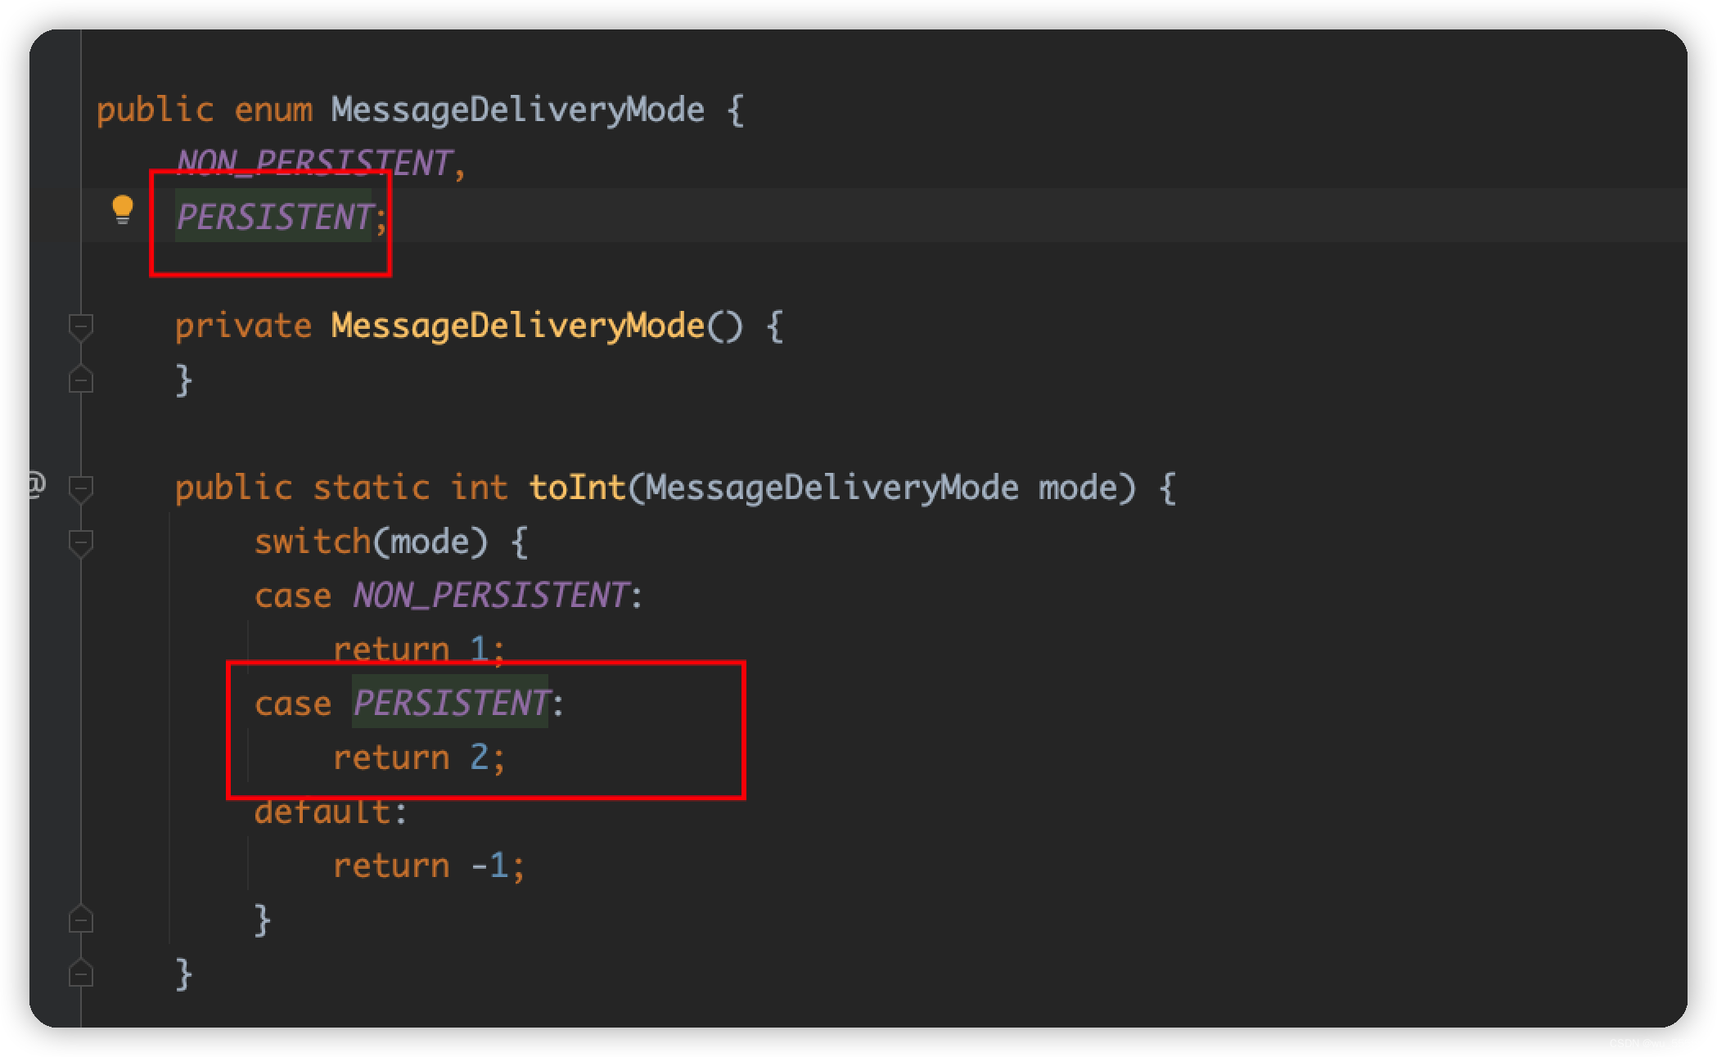Collapse the switch(mode) block fold marker
The image size is (1717, 1057).
[x=81, y=543]
